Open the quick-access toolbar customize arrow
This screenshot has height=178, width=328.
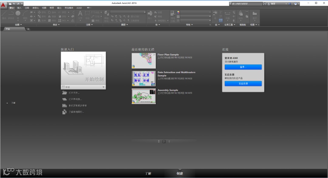22,4
